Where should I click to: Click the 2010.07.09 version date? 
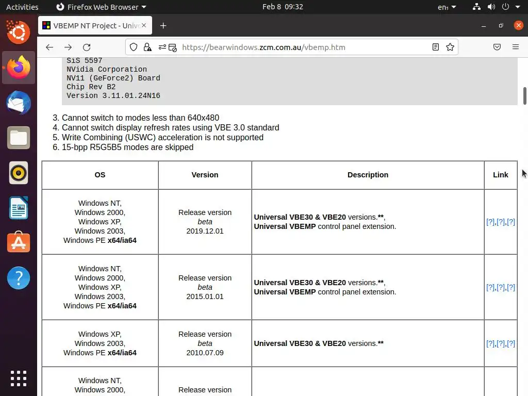coord(205,353)
